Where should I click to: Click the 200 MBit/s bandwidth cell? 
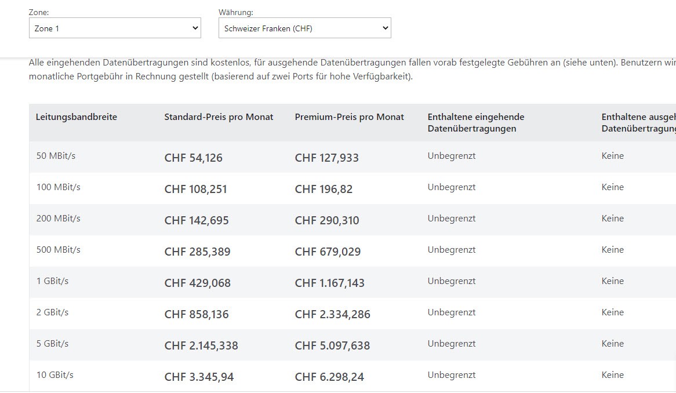[x=58, y=219]
